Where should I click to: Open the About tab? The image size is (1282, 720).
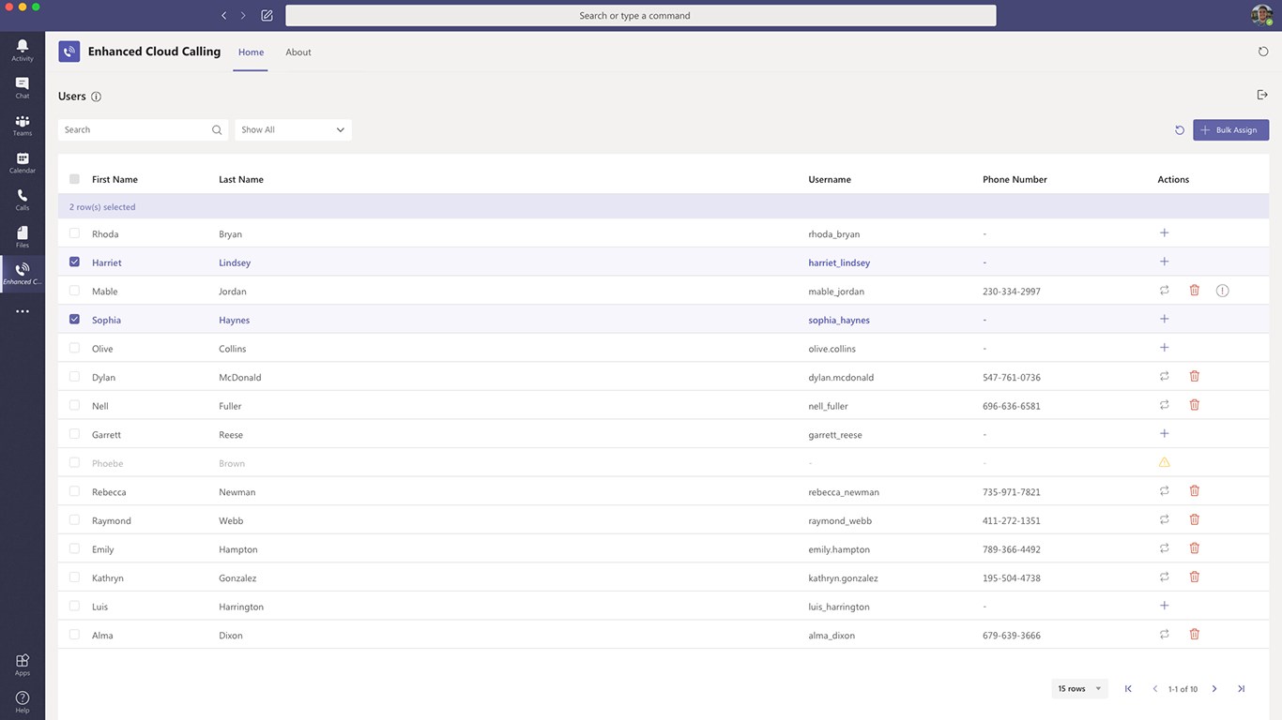pyautogui.click(x=298, y=52)
